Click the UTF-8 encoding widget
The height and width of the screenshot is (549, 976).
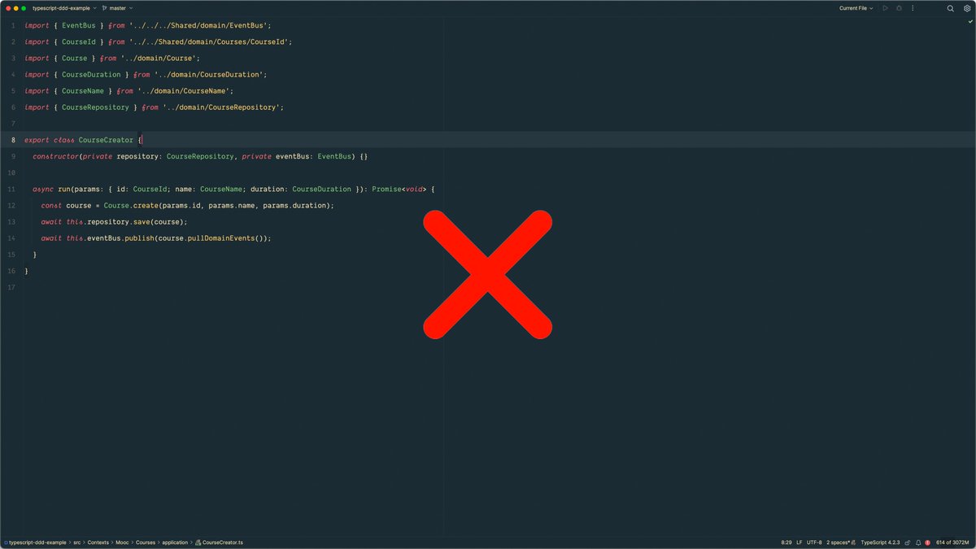814,542
